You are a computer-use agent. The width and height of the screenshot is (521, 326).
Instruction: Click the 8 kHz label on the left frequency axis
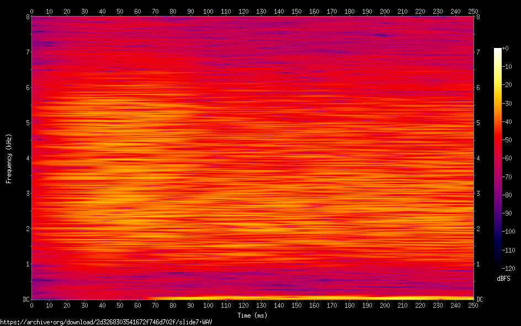tap(27, 17)
